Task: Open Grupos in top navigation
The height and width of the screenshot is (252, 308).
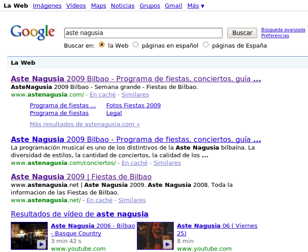Action: tap(149, 6)
